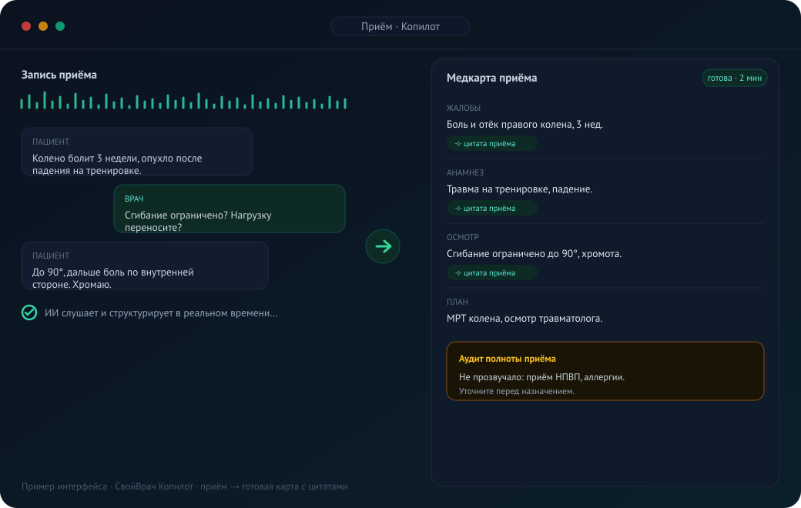Select the doctor's message about flexion

coord(230,209)
